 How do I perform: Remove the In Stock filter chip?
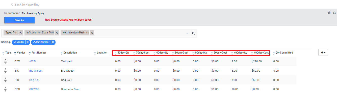(x=57, y=33)
